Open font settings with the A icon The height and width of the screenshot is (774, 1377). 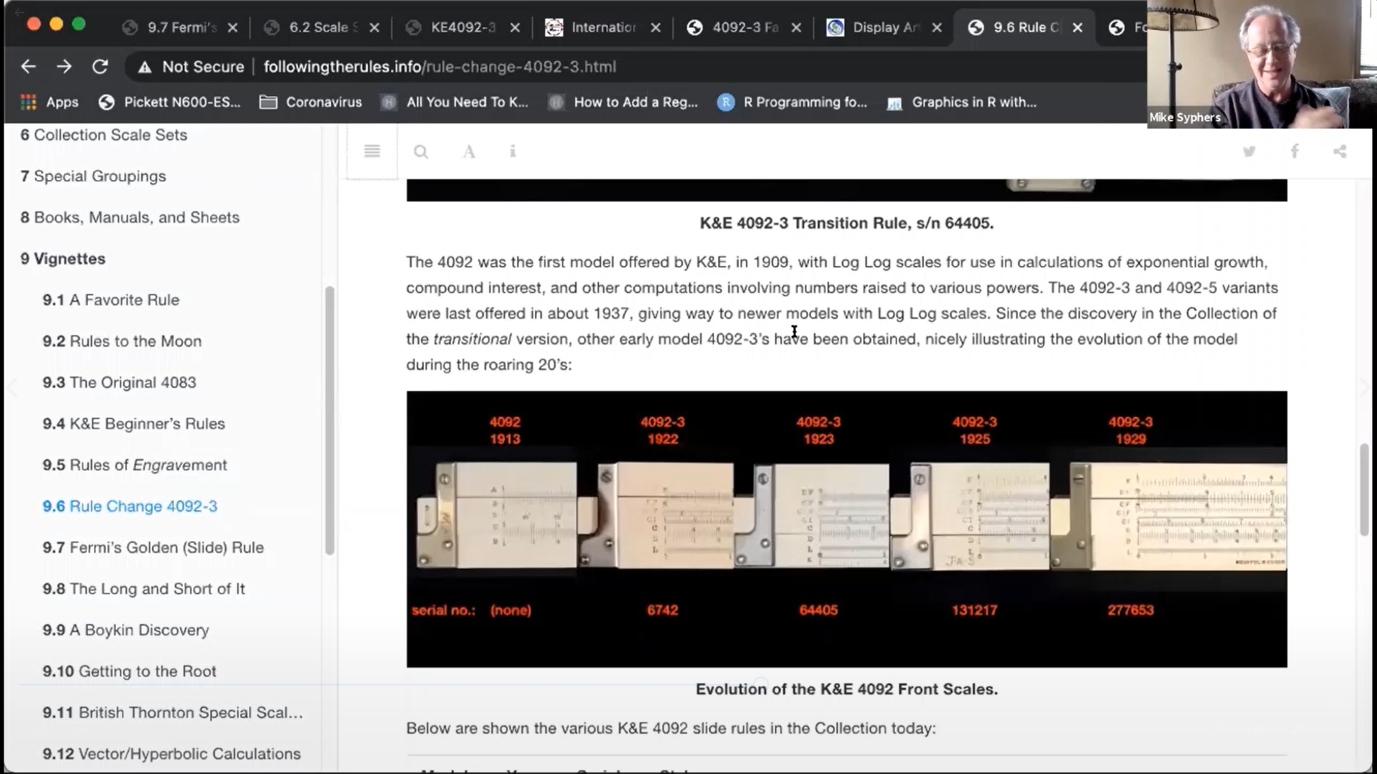pyautogui.click(x=469, y=151)
